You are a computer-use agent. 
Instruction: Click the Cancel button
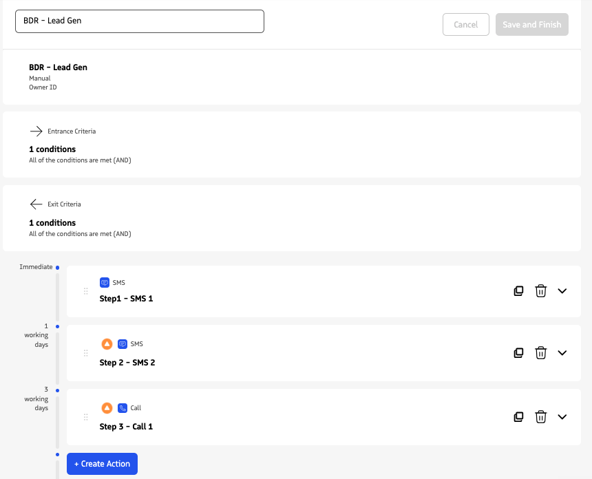tap(466, 25)
